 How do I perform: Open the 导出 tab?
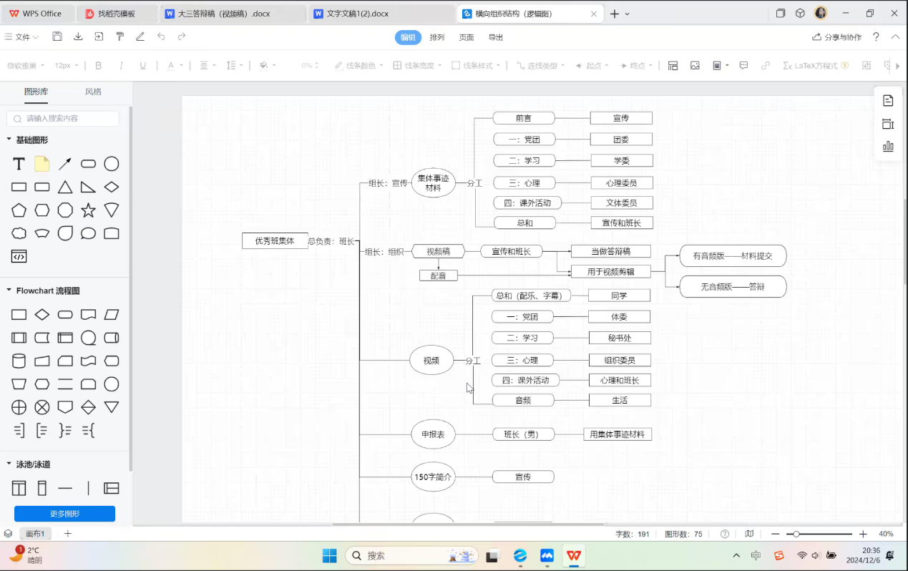tap(495, 37)
